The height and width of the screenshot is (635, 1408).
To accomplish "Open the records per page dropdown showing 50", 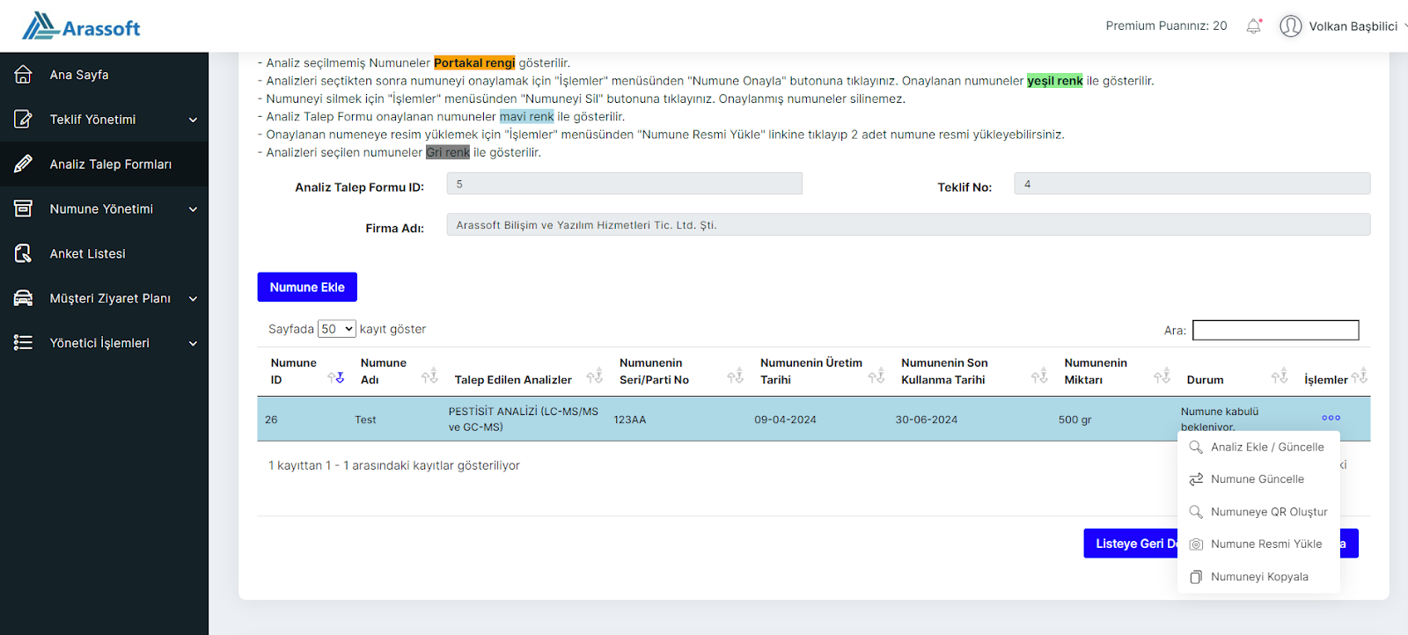I will (x=336, y=329).
